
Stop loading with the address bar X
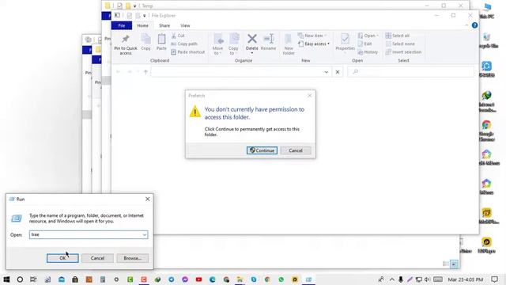(338, 72)
